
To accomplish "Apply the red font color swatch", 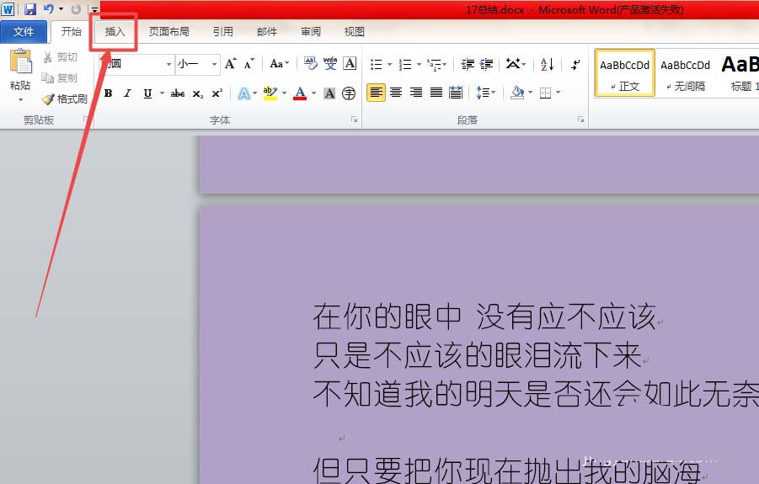I will tap(300, 93).
